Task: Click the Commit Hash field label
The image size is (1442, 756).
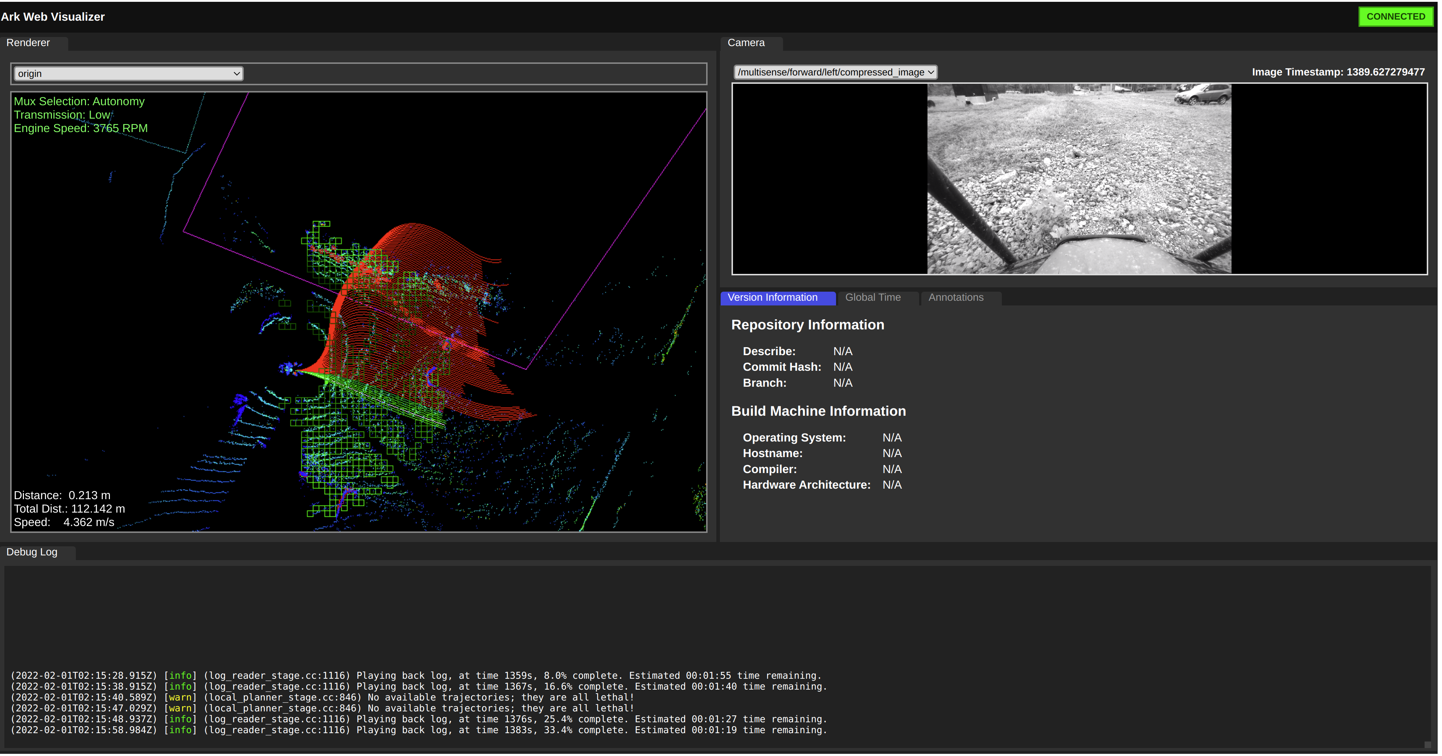Action: [x=782, y=367]
